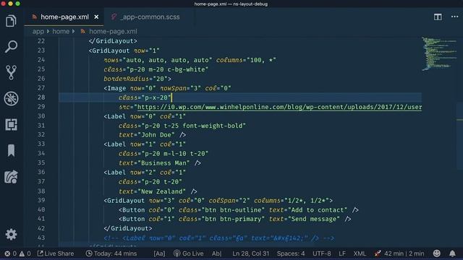
Task: Click the app breadcrumb segment
Action: pos(38,31)
